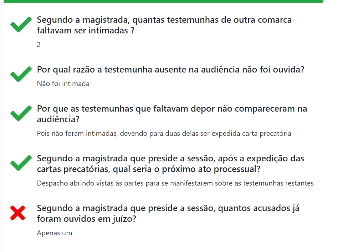Viewport: 348px width, 252px height.
Task: Select the question 'Por que as testemunhas que faltavam depor'
Action: point(172,114)
